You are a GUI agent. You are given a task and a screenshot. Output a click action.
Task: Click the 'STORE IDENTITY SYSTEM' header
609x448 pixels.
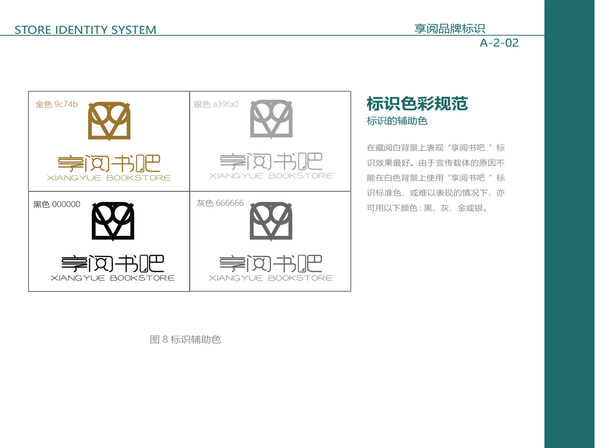click(86, 30)
